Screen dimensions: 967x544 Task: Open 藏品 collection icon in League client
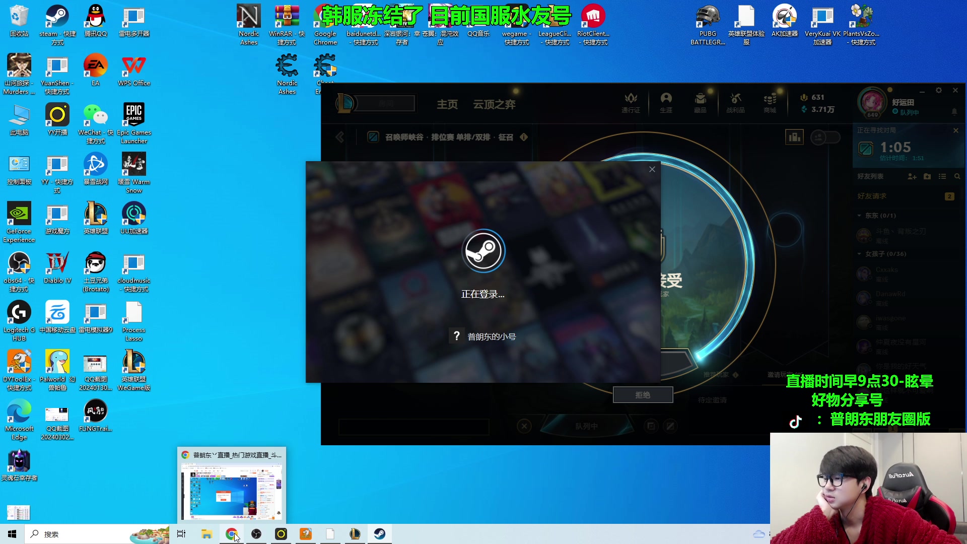tap(700, 103)
